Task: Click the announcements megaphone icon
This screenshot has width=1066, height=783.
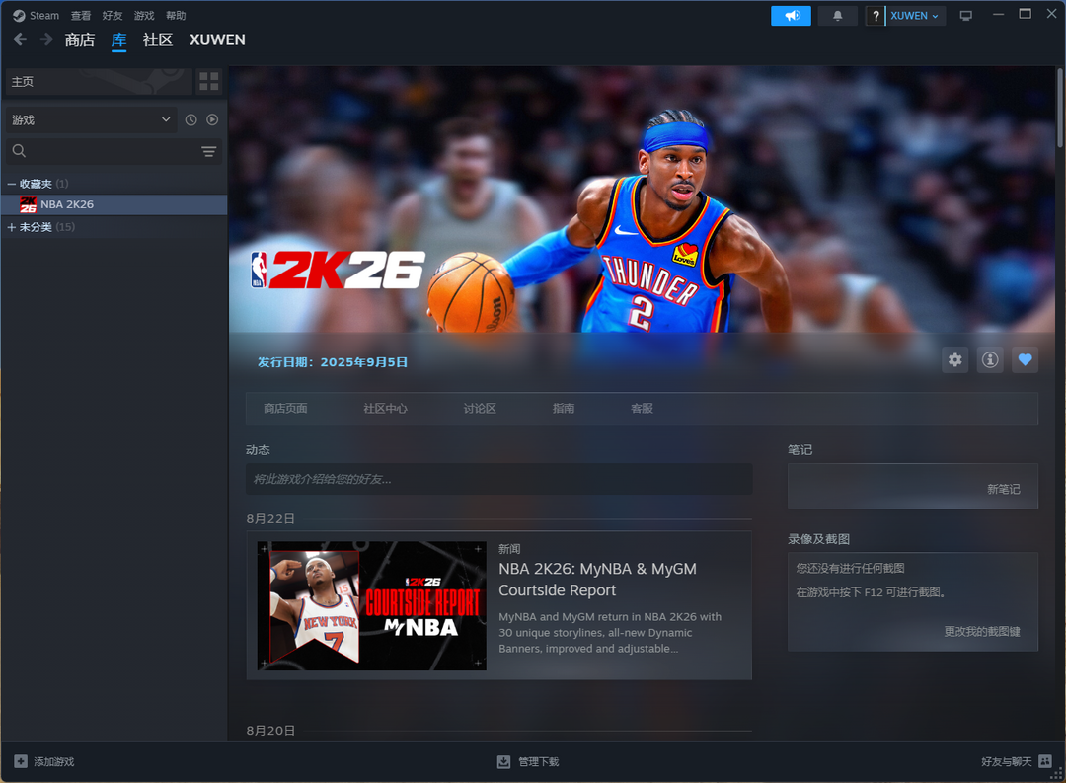Action: (x=791, y=16)
